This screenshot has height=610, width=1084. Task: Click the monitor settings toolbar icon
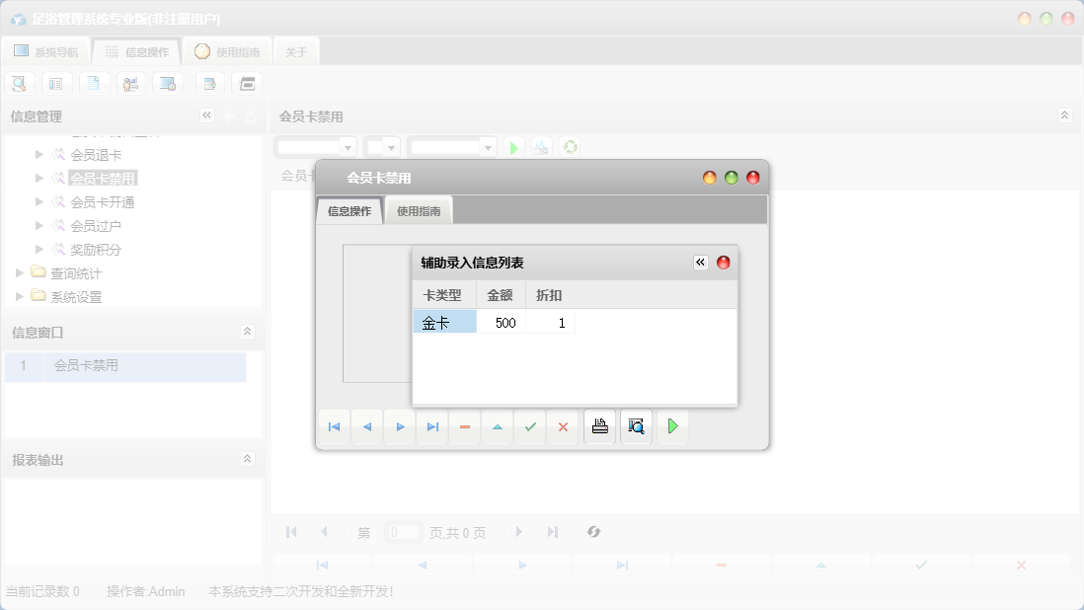[168, 84]
